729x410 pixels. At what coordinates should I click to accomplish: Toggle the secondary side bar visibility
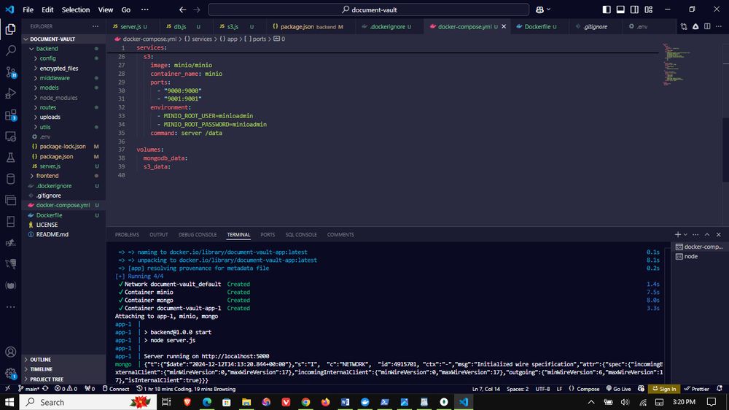point(636,9)
